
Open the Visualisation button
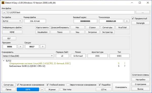coord(42,32)
